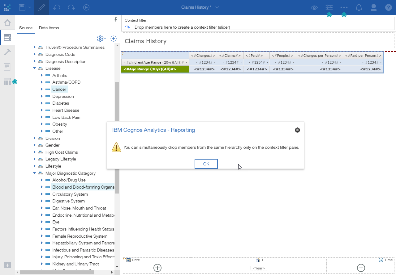This screenshot has height=275, width=396.
Task: Click the New plus icon in sidebar
Action: point(7,265)
